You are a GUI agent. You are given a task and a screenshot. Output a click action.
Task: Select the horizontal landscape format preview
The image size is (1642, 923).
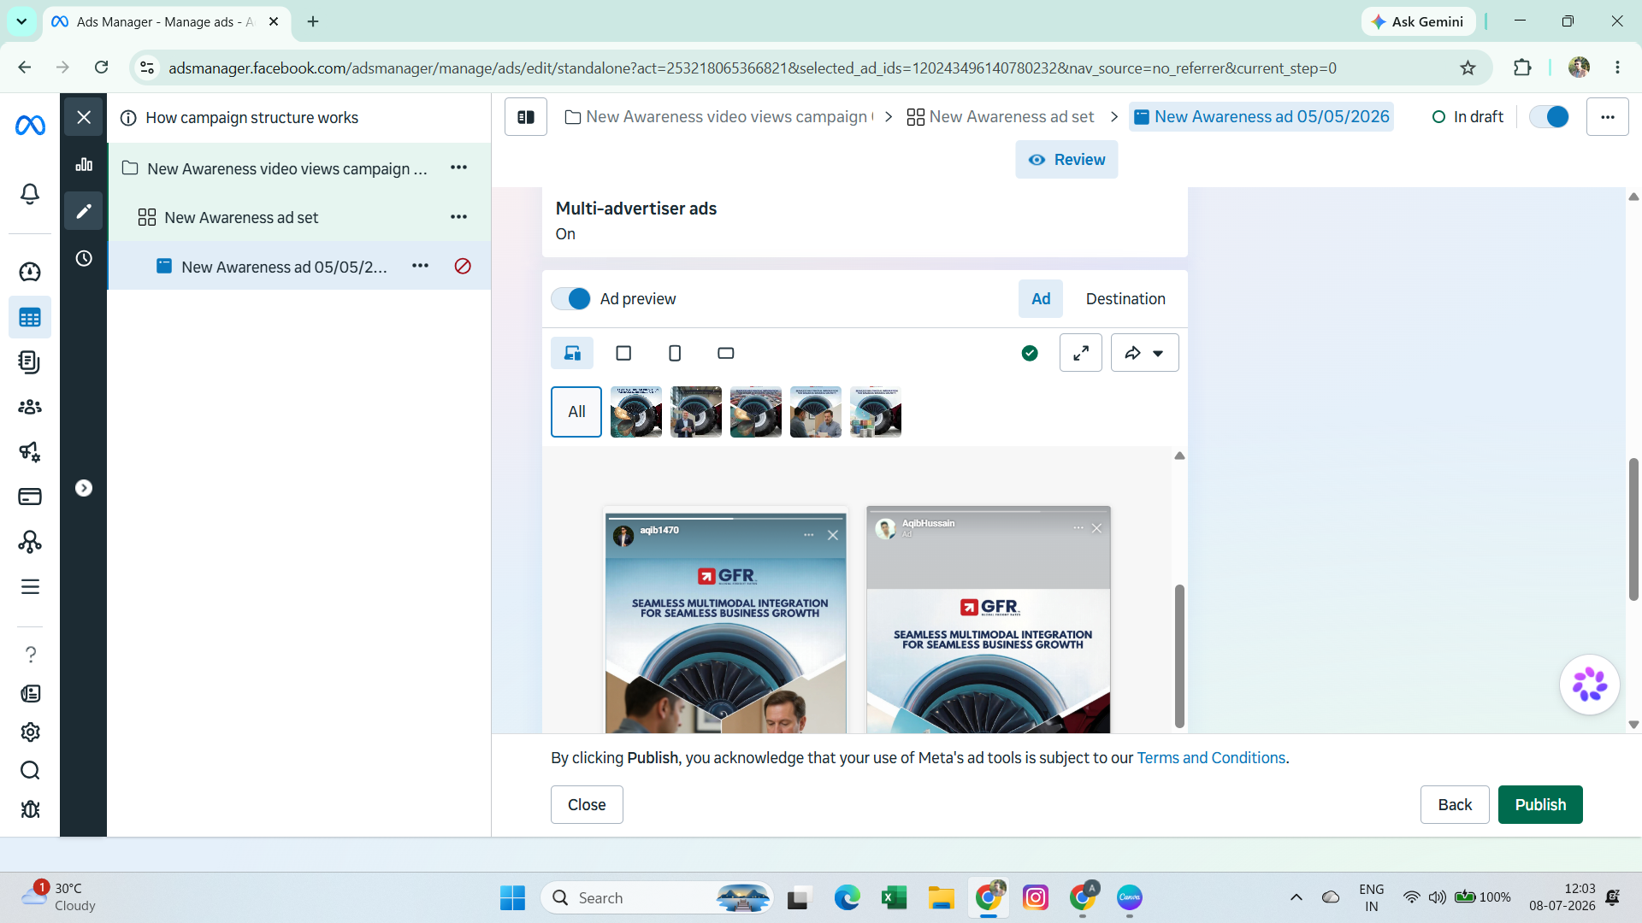click(x=726, y=353)
